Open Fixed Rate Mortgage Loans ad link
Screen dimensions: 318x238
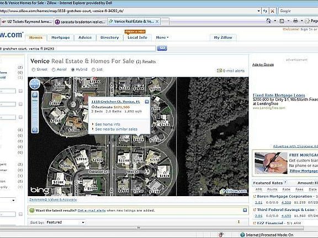pyautogui.click(x=279, y=95)
